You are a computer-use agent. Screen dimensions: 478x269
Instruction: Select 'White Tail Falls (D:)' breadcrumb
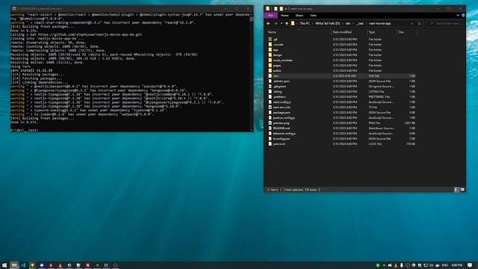pyautogui.click(x=327, y=23)
